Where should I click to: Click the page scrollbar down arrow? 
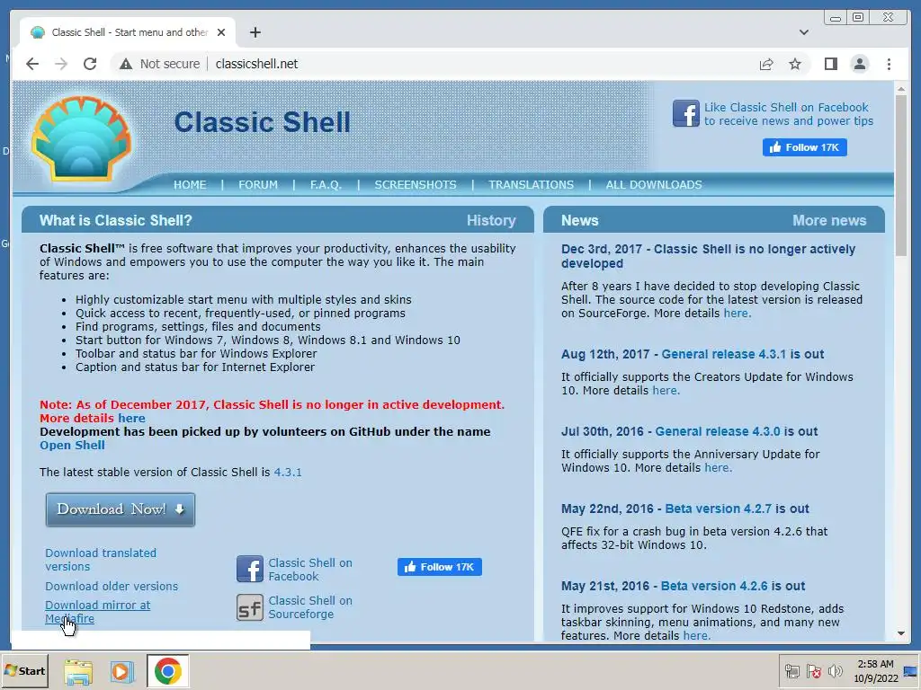coord(901,633)
